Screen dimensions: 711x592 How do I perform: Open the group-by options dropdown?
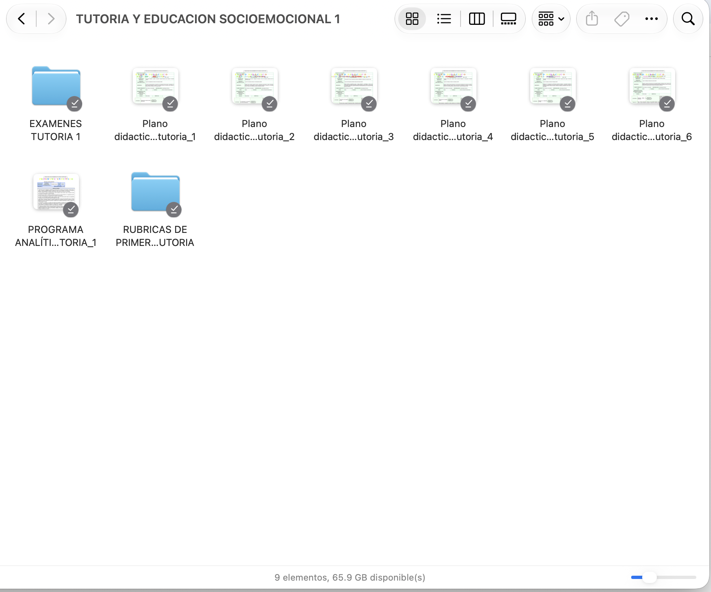[551, 19]
